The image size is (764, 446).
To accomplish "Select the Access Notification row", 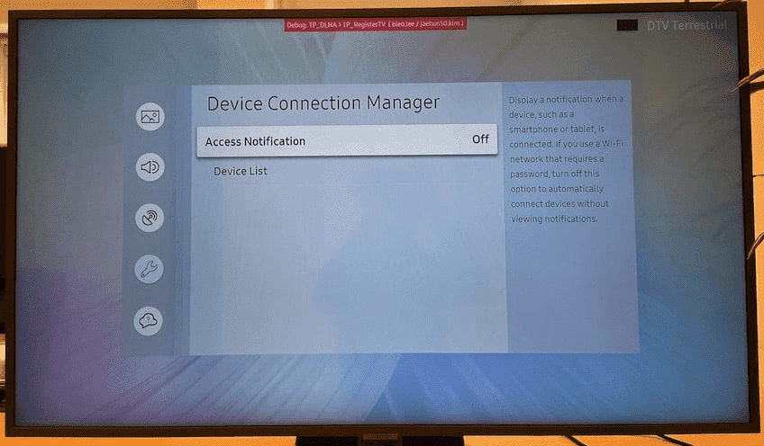I will point(347,140).
